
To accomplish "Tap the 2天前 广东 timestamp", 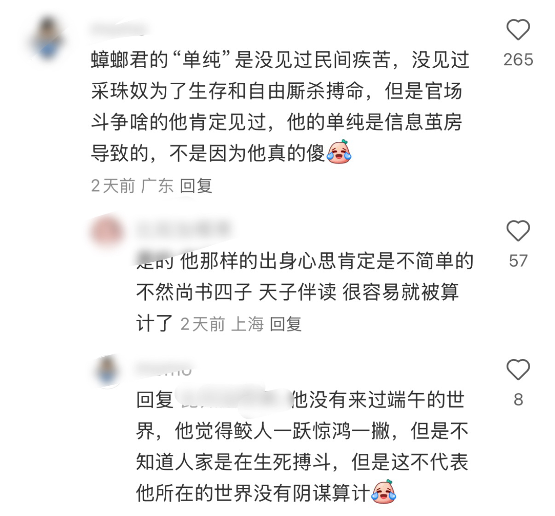I will point(132,186).
